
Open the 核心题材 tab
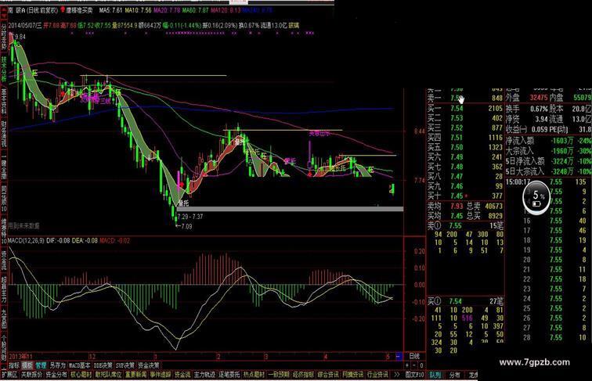[81, 375]
